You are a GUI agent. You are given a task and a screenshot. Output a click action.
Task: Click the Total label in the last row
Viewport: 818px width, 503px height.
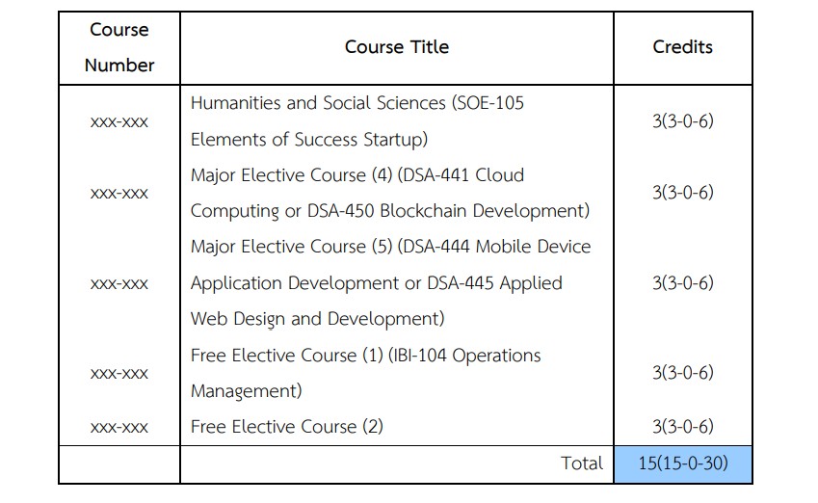point(581,463)
